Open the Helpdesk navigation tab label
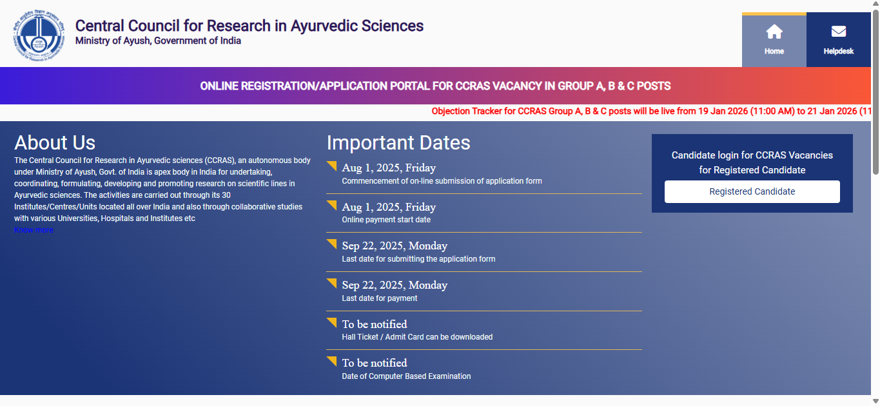The height and width of the screenshot is (406, 880). click(x=838, y=52)
